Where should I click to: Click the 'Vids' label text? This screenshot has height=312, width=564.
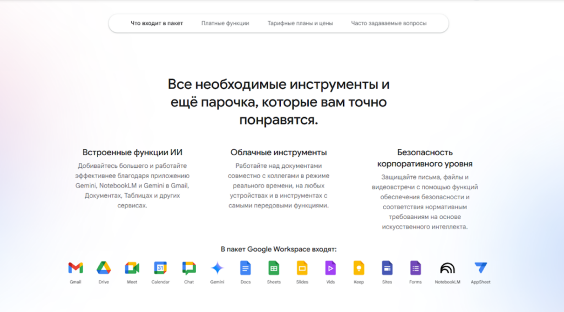(330, 282)
